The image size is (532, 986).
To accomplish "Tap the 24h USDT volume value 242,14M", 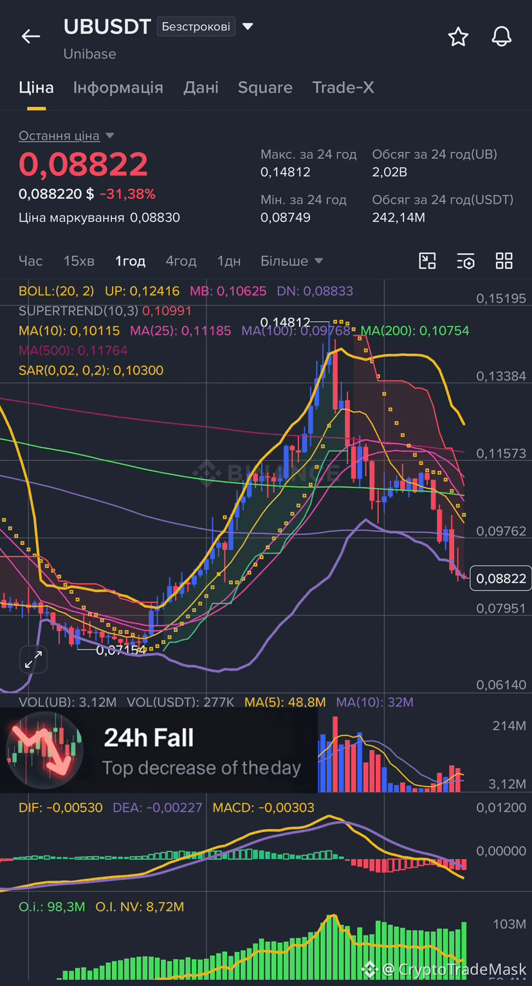I will coord(399,218).
